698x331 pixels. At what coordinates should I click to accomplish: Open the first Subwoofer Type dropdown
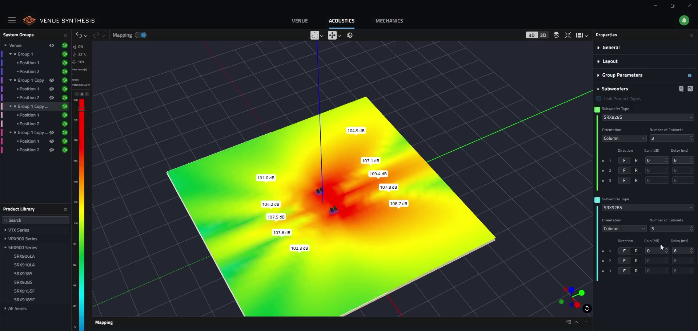tap(647, 117)
